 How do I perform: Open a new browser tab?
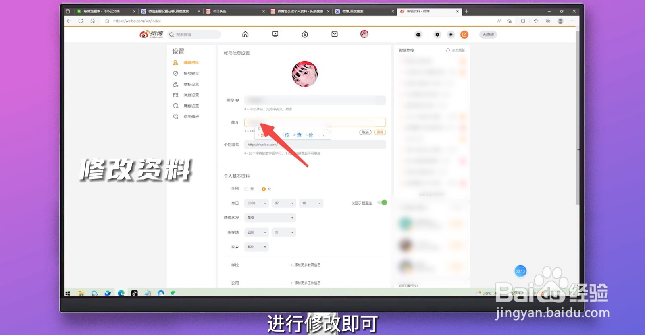467,11
